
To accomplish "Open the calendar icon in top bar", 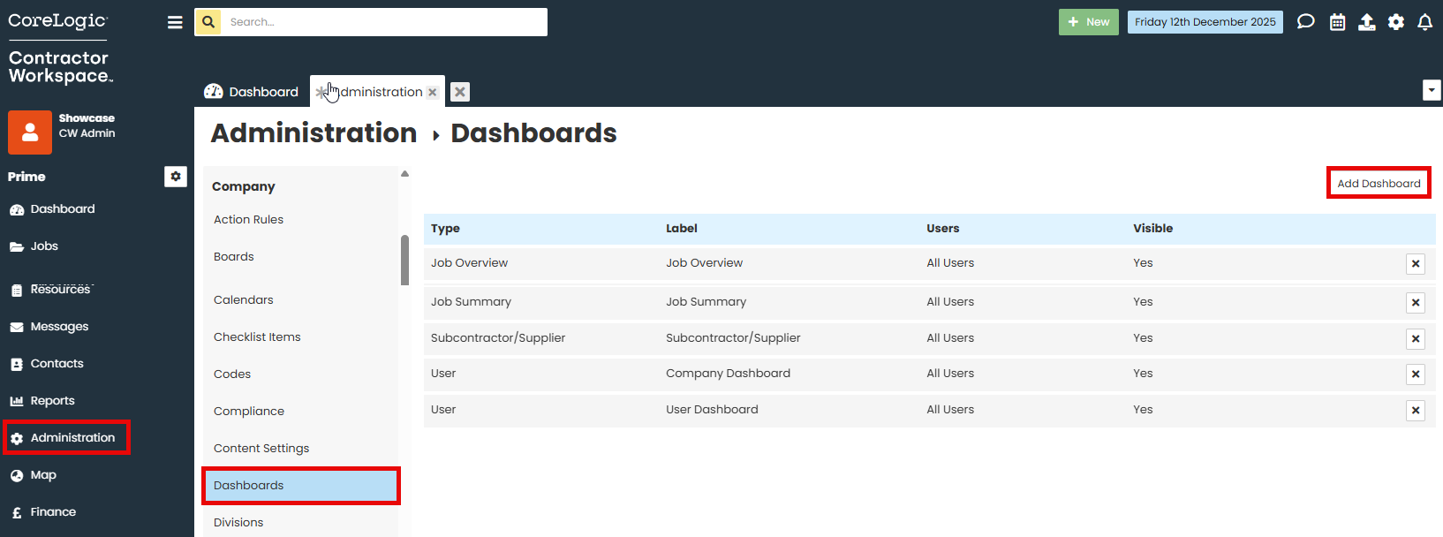I will 1337,22.
